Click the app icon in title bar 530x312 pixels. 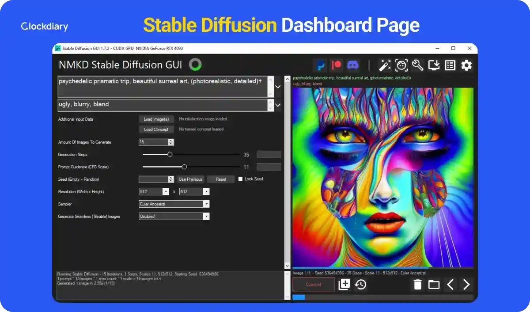coord(57,48)
